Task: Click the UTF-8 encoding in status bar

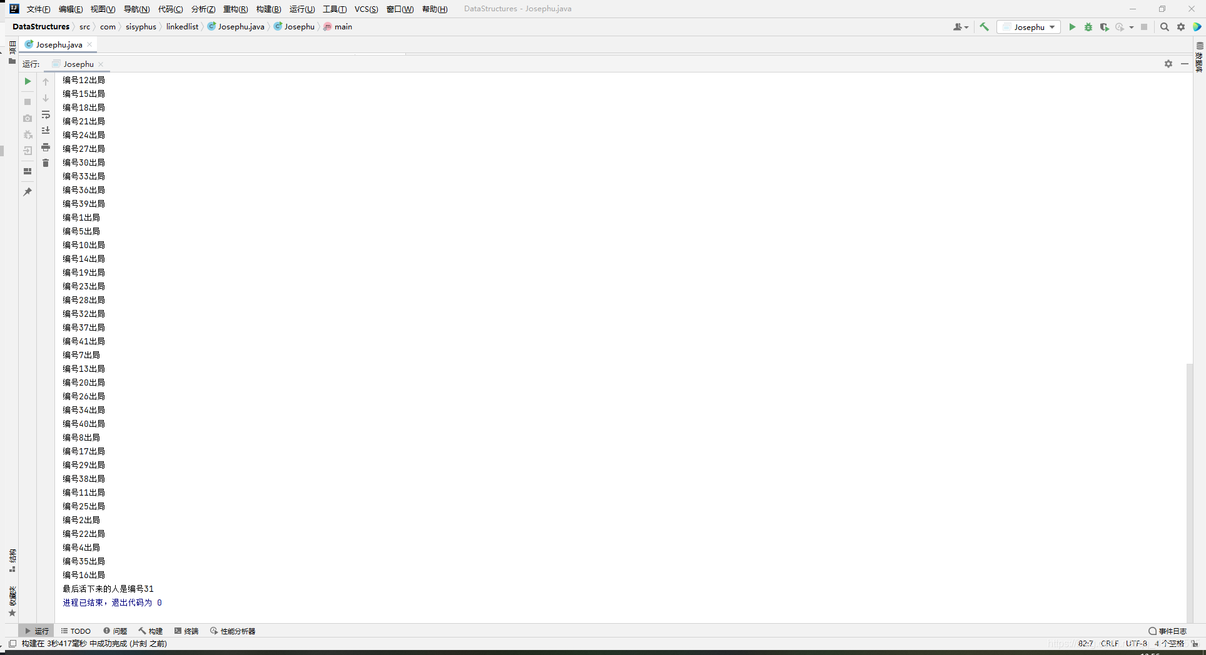Action: (1137, 643)
